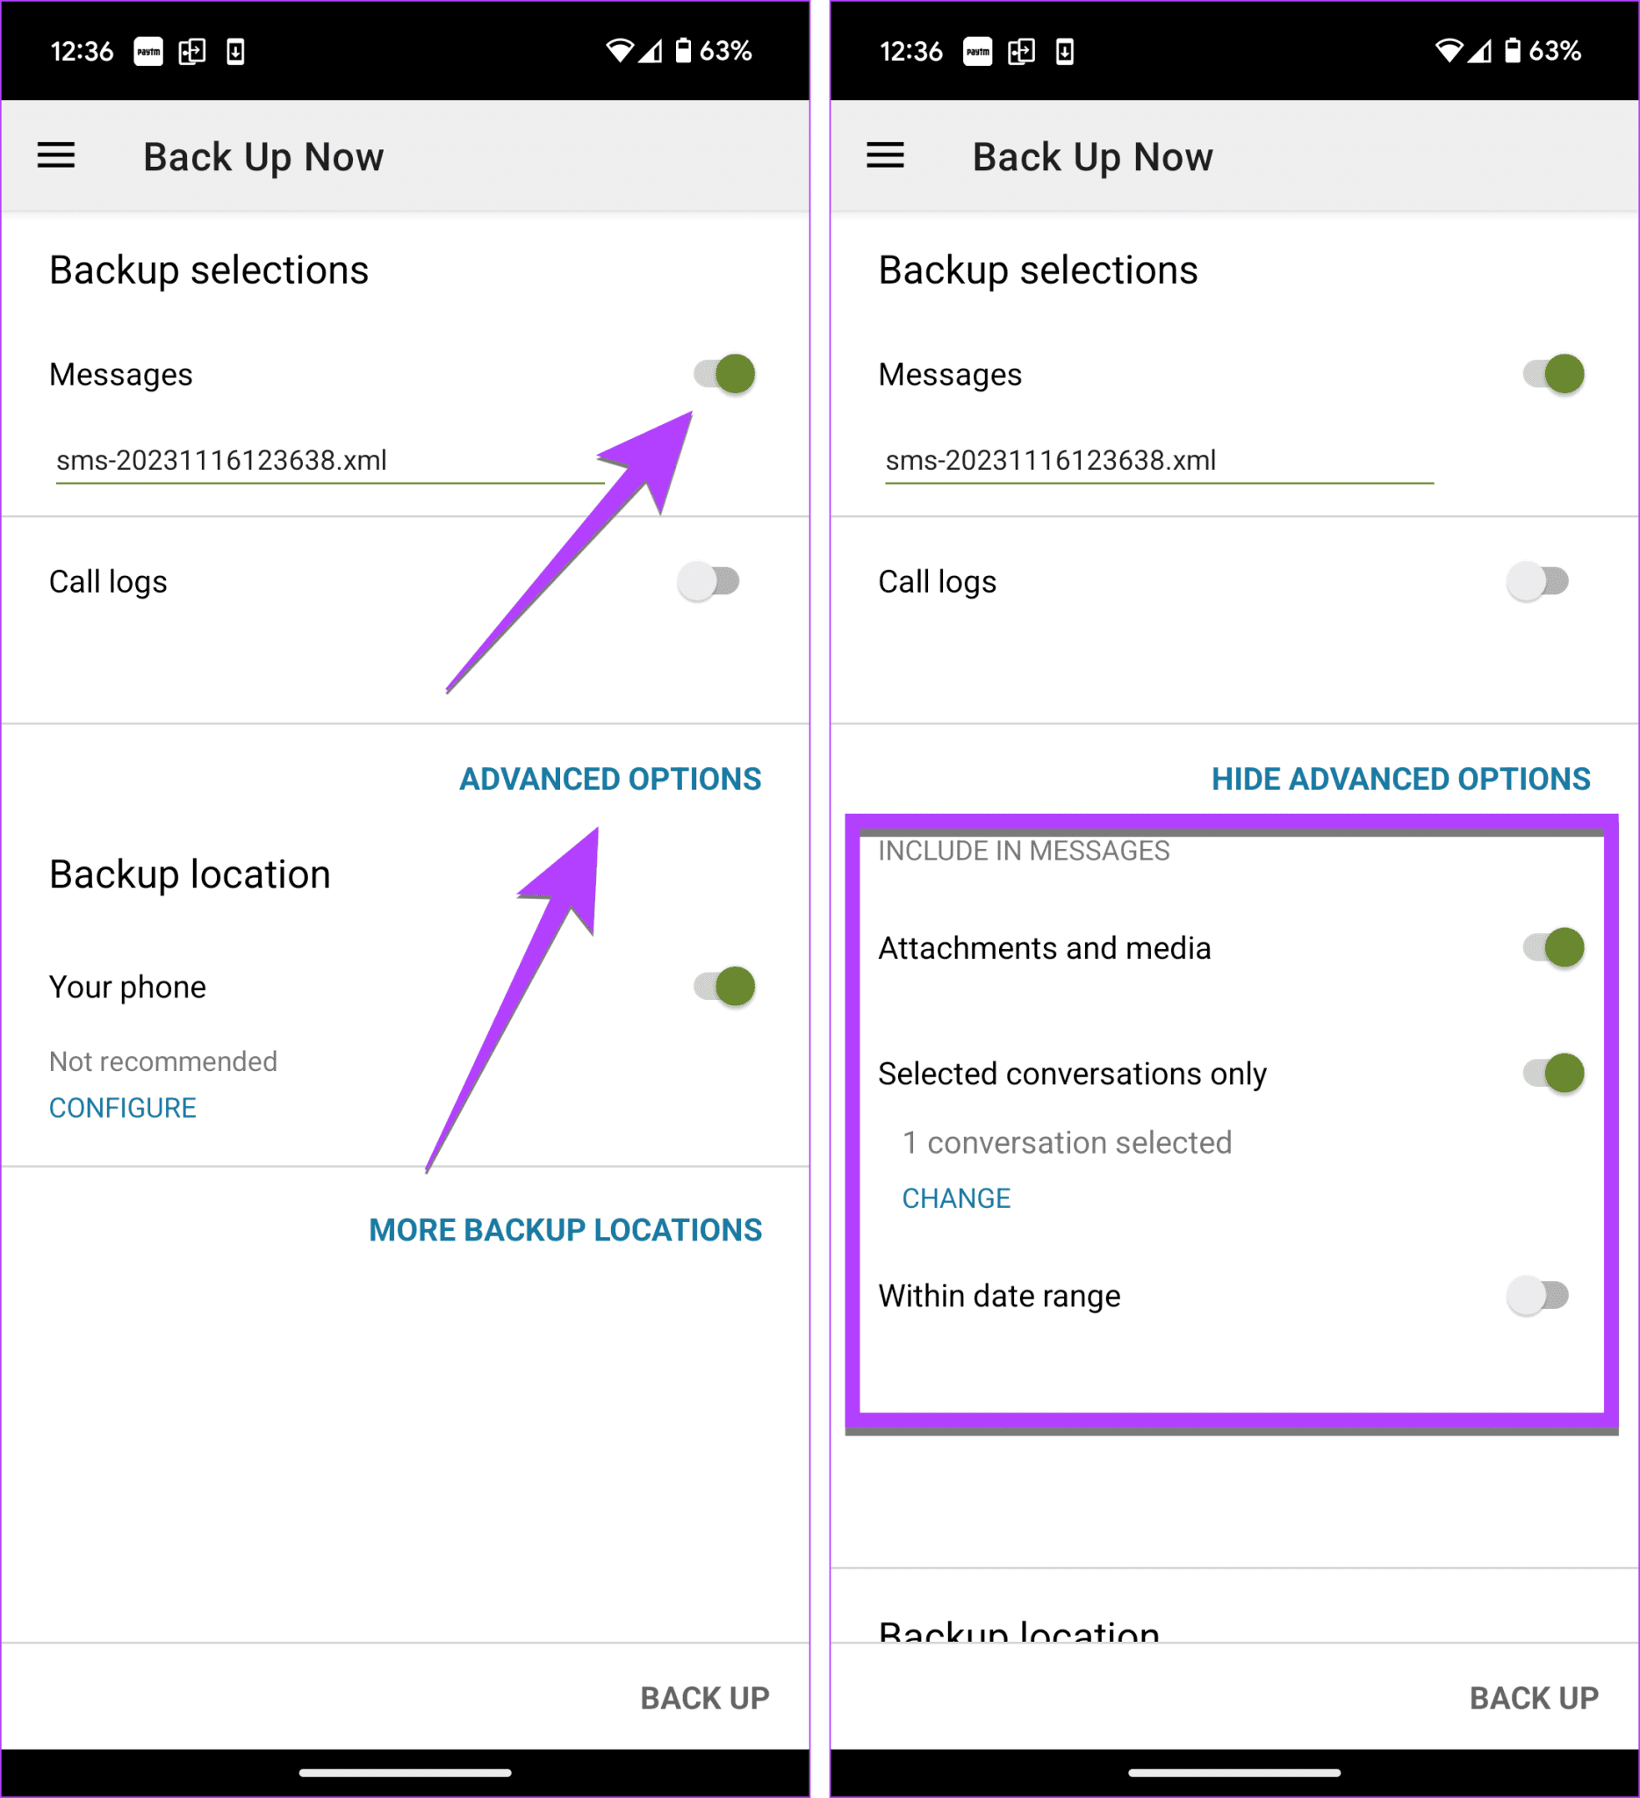The height and width of the screenshot is (1798, 1640).
Task: Tap the clock showing 12:36
Action: click(x=83, y=51)
